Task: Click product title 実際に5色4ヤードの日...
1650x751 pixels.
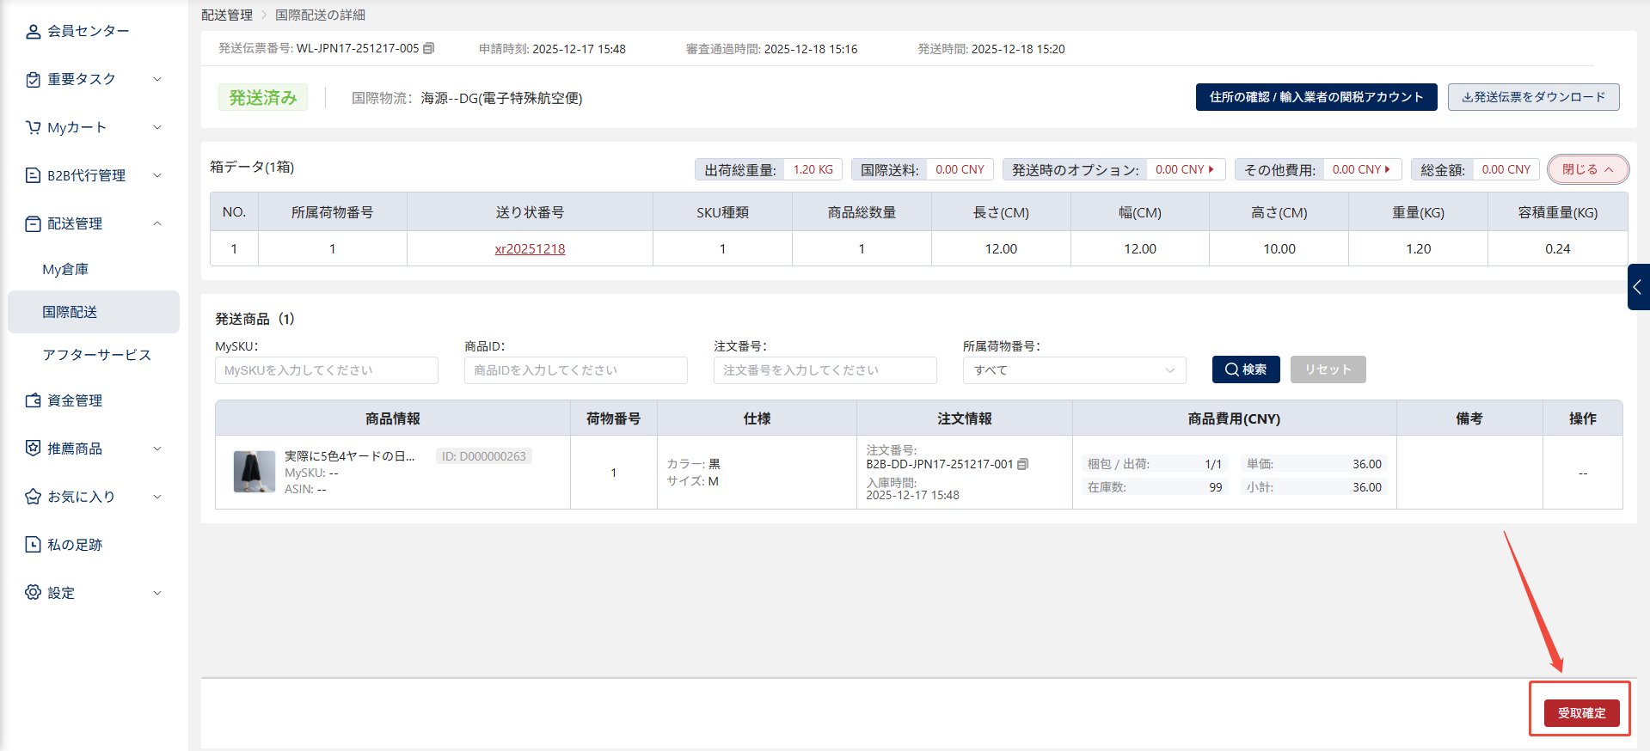Action: click(x=350, y=456)
